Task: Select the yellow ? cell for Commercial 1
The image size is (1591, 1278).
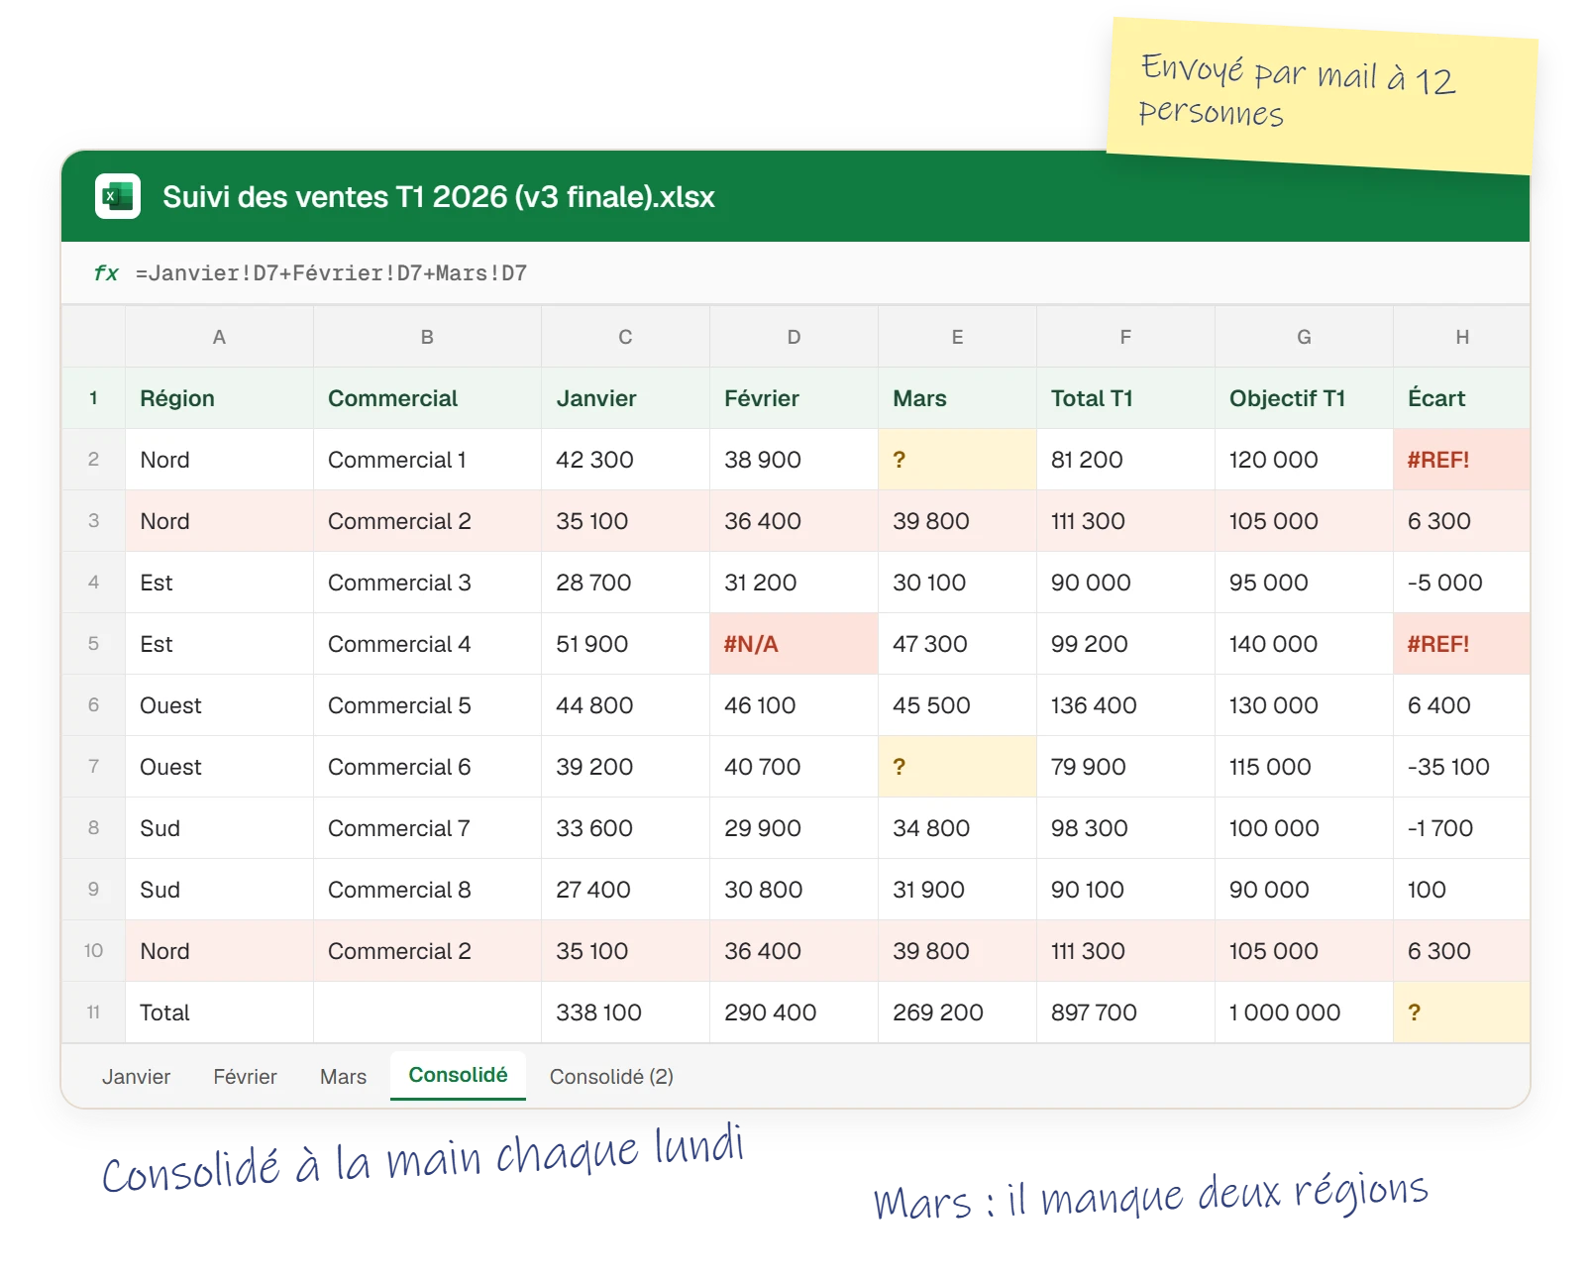Action: point(957,460)
